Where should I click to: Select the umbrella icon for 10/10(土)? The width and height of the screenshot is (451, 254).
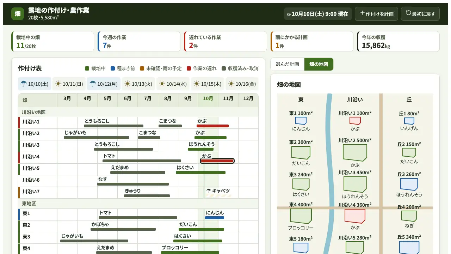(x=24, y=84)
